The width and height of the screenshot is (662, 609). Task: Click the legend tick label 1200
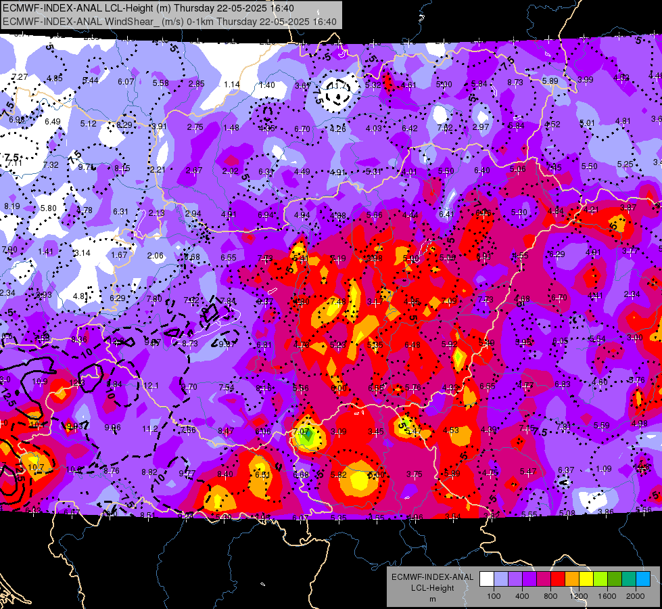coord(578,596)
